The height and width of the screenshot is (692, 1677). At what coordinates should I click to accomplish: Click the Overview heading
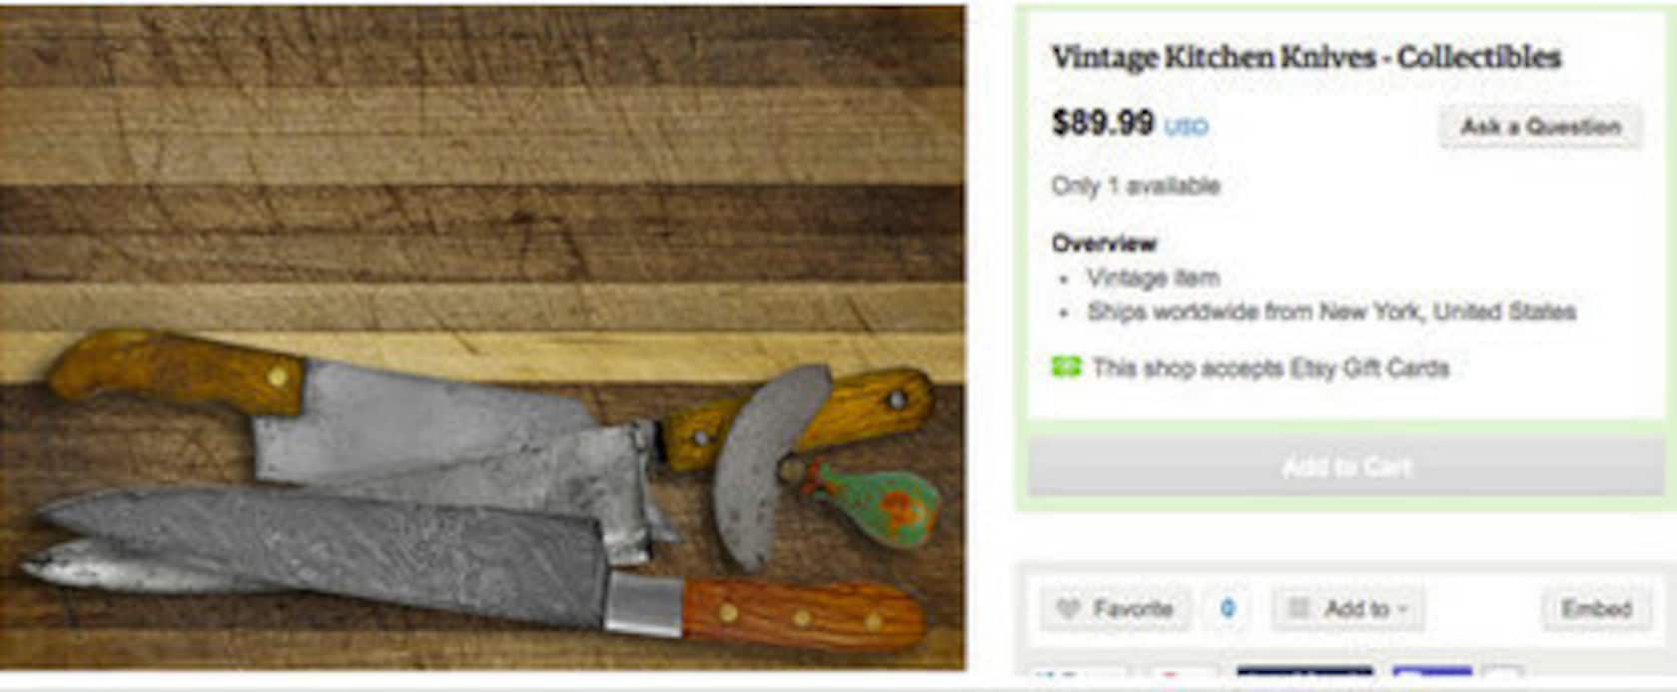1104,243
